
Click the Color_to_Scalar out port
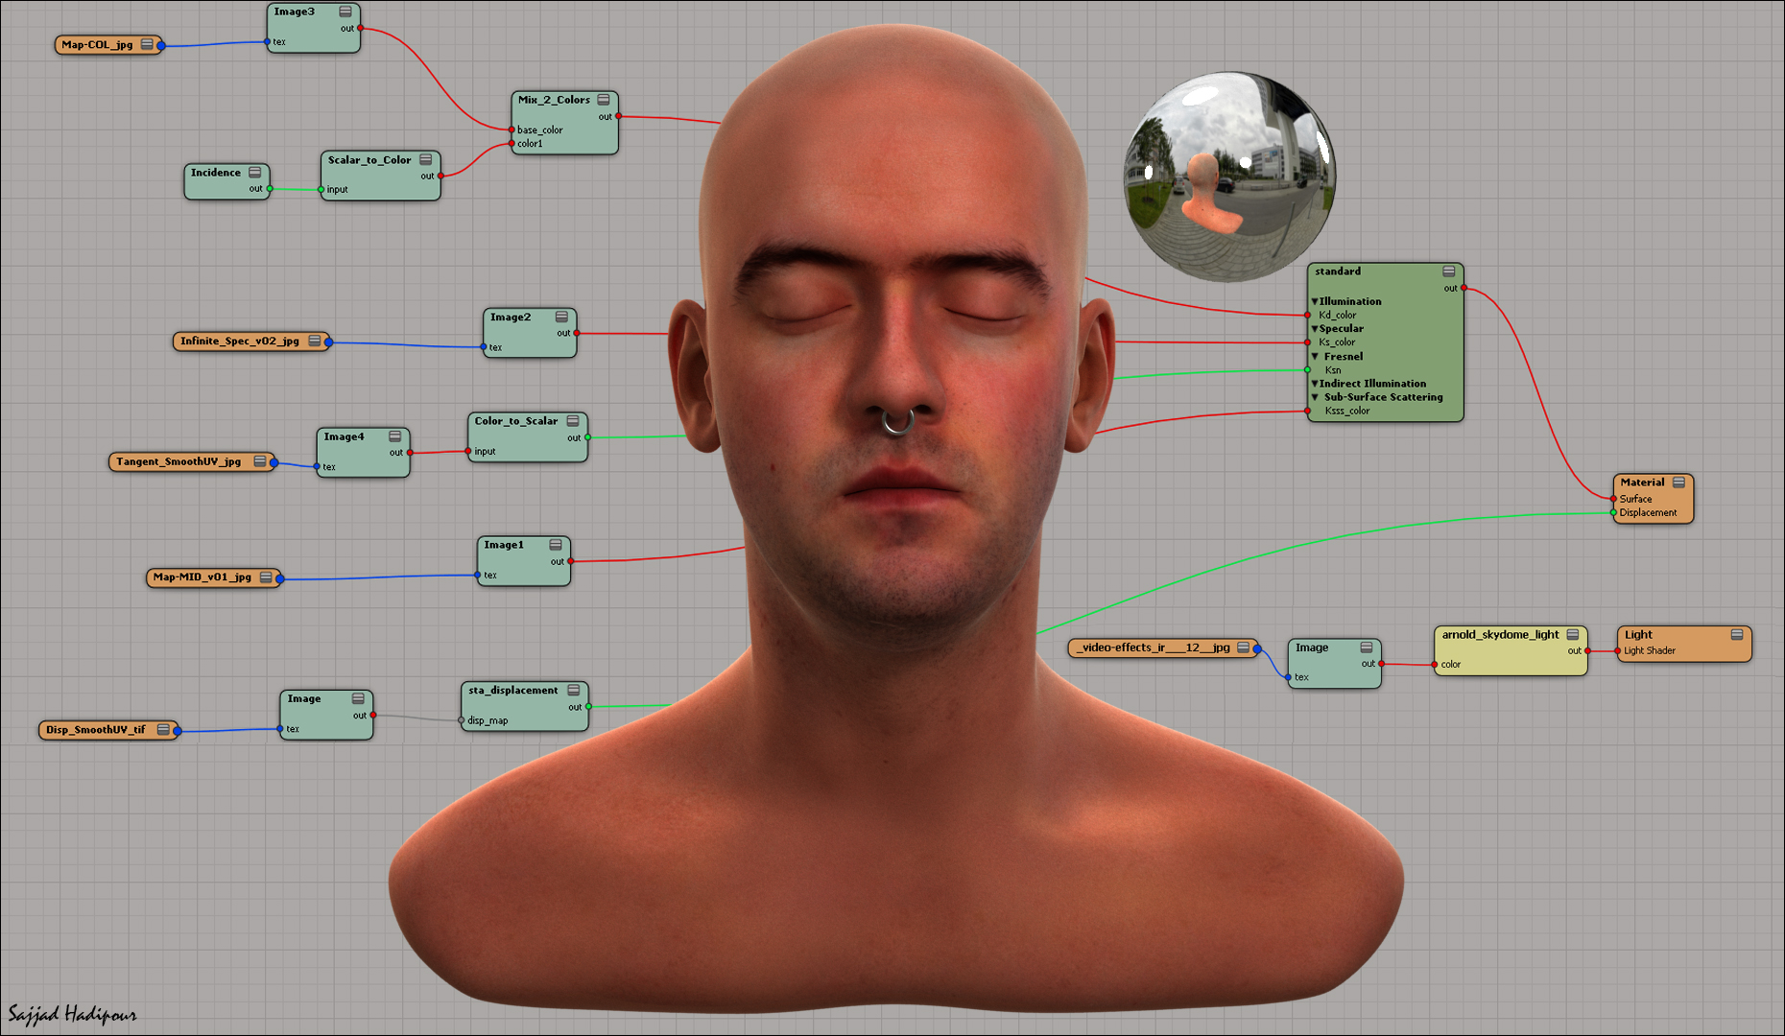pos(587,437)
